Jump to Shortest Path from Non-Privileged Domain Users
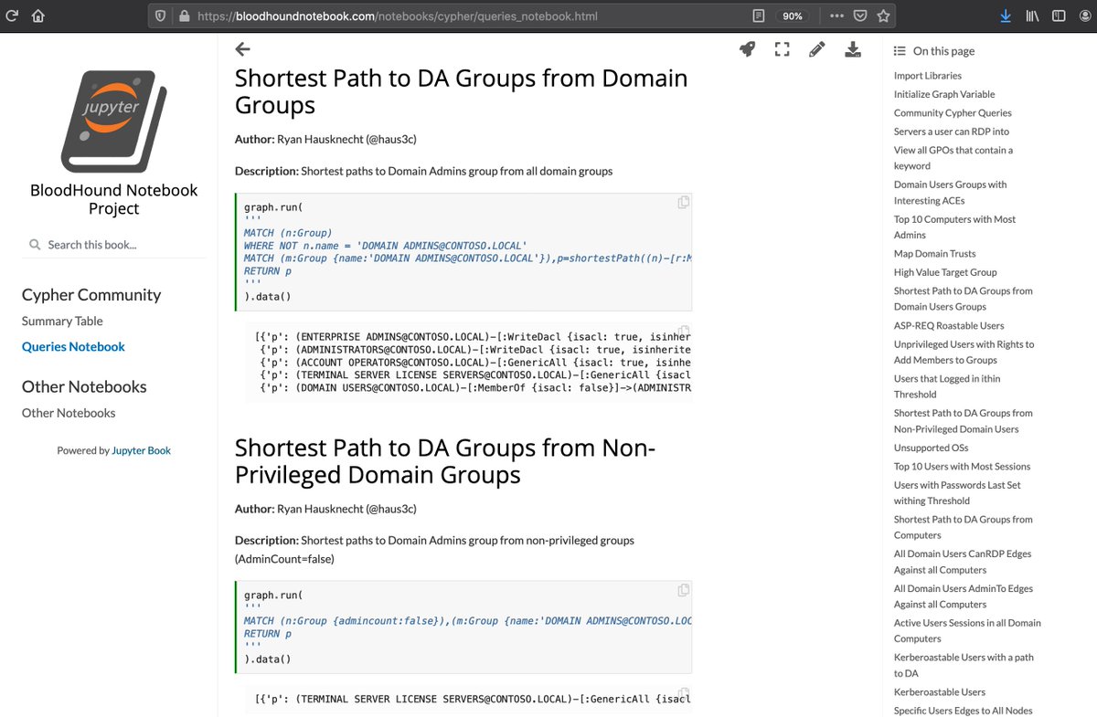This screenshot has height=717, width=1097. coord(964,421)
